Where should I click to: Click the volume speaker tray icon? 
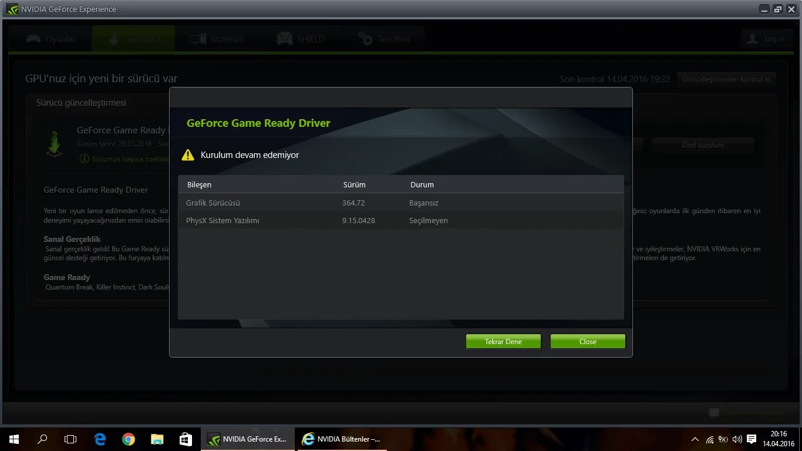click(x=737, y=439)
